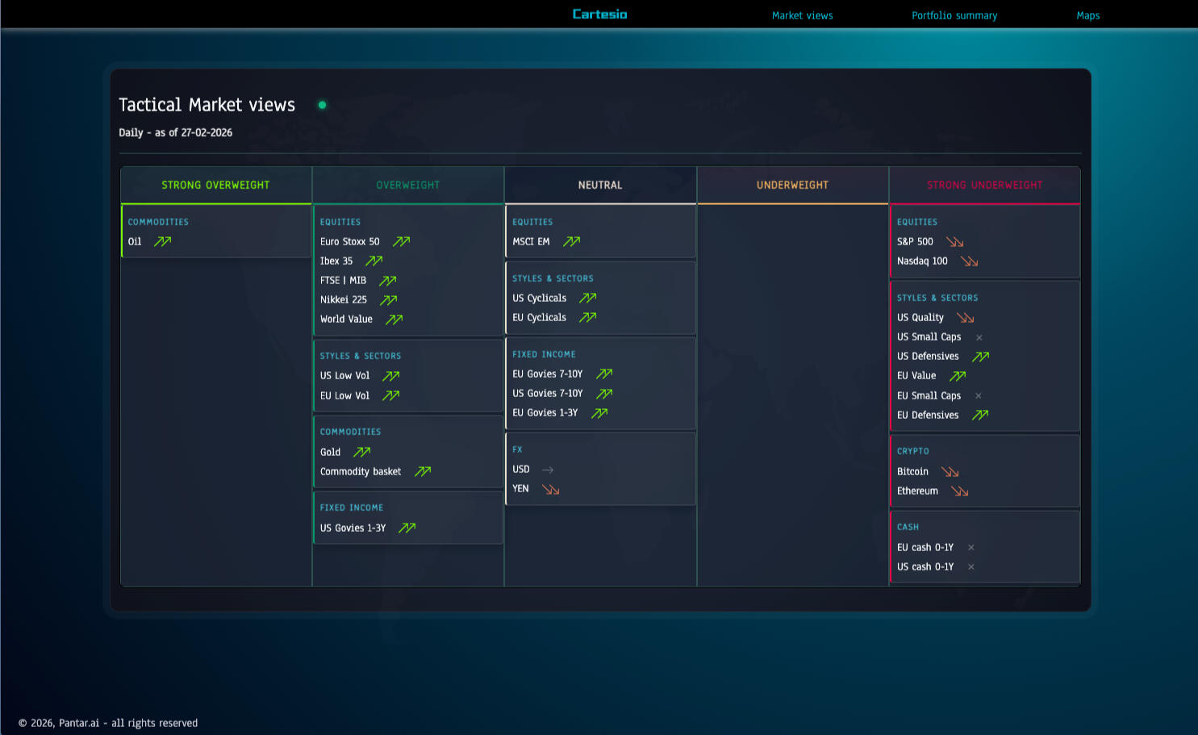Click the Commodity basket entry

[x=361, y=471]
